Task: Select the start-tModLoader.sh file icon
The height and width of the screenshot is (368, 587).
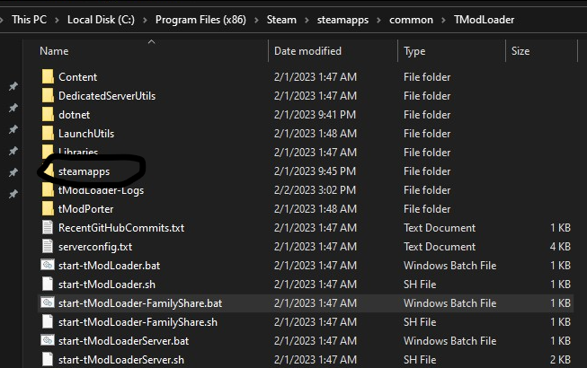Action: point(48,284)
